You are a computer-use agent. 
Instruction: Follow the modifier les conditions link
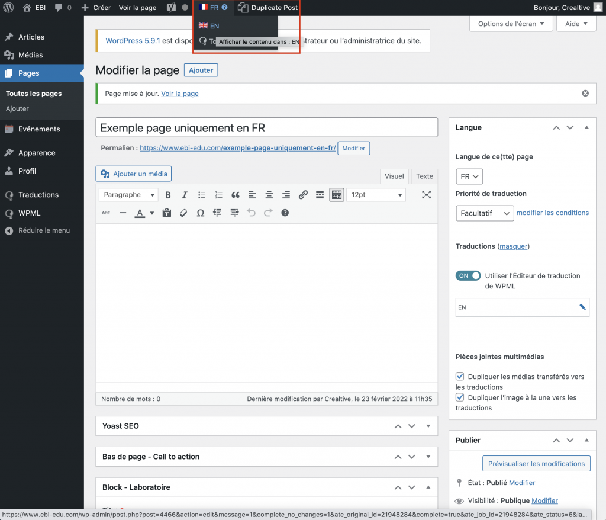553,213
